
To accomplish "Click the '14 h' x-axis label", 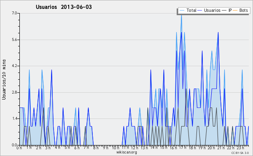I will coord(154,148).
